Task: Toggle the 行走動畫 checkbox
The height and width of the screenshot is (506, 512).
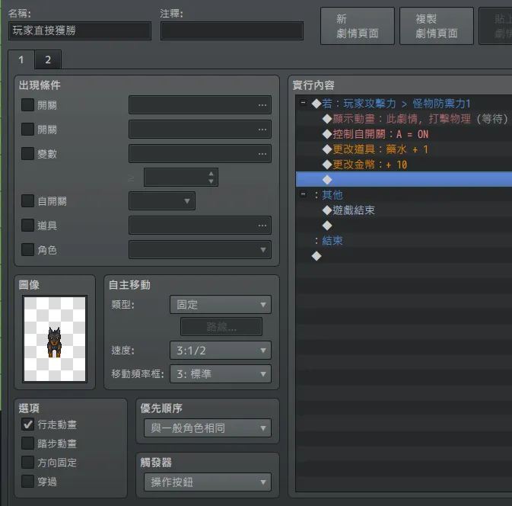Action: tap(27, 424)
